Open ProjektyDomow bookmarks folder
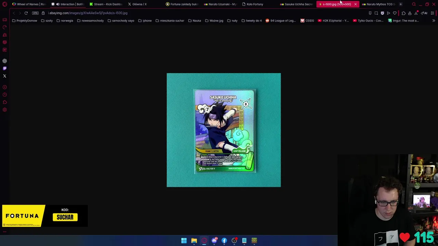Screen dimensions: 438x246 click(25, 20)
